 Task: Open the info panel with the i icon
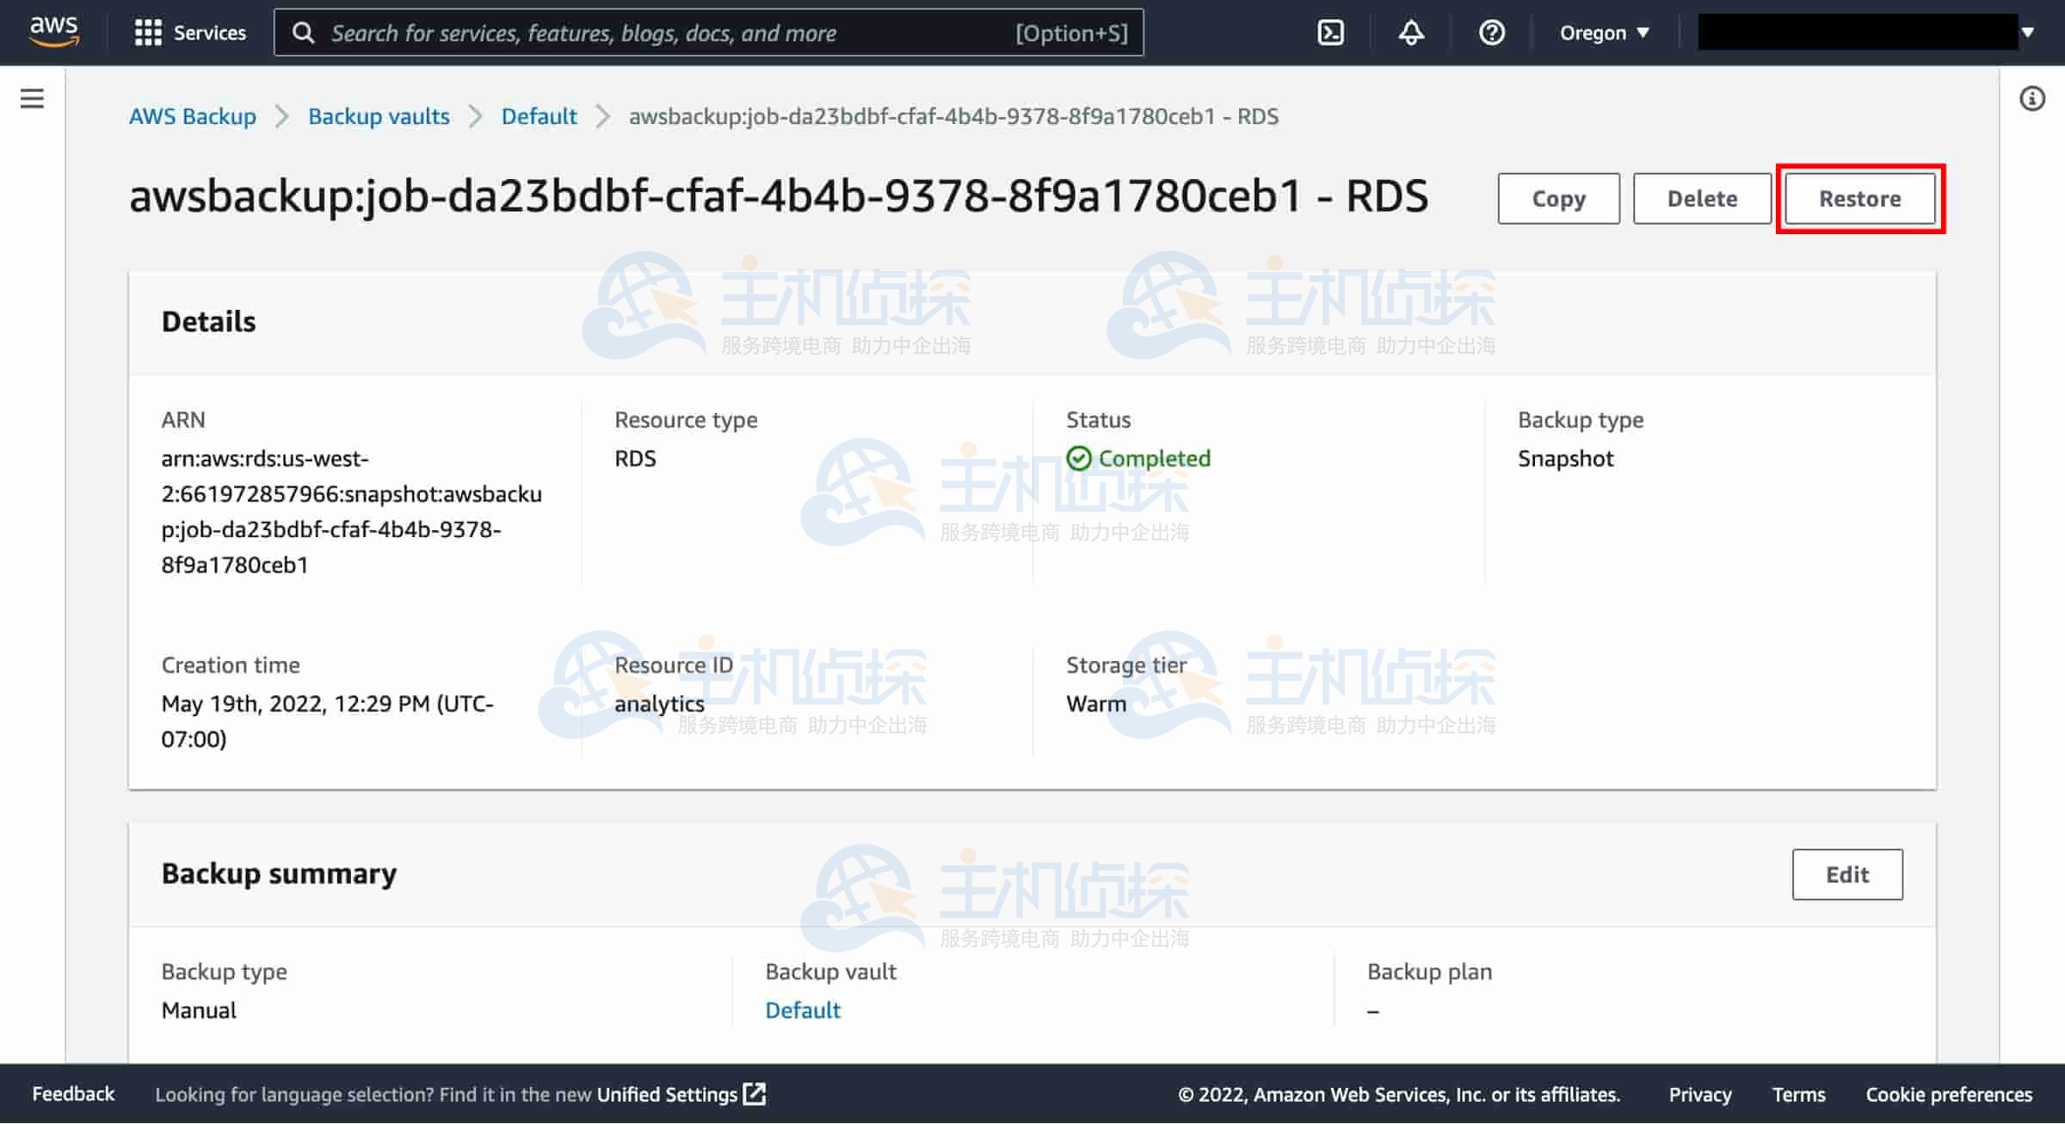(x=2032, y=98)
